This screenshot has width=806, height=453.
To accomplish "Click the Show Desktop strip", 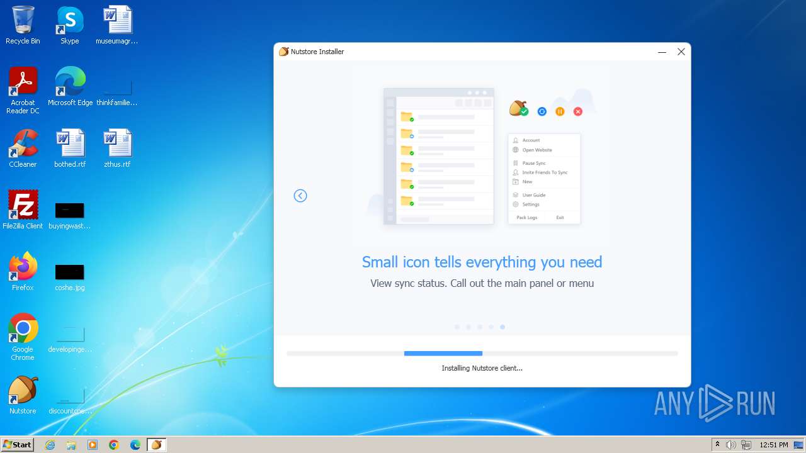I will 800,445.
